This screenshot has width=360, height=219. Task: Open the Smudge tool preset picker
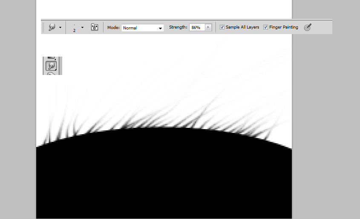52,27
